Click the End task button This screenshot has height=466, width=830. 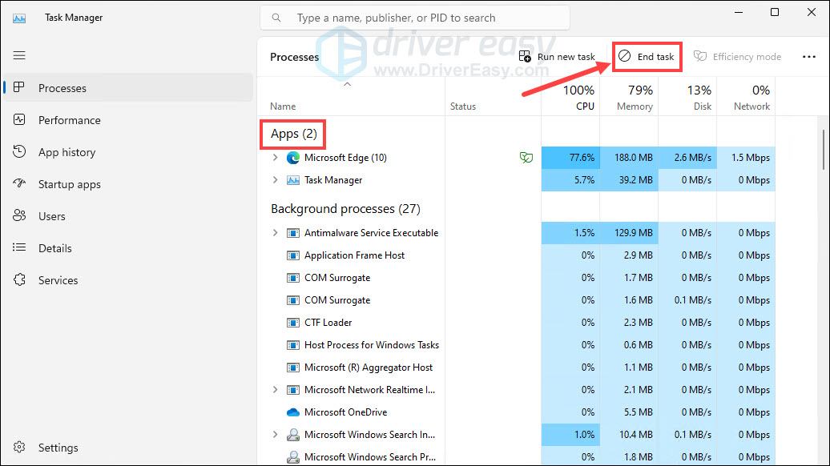tap(647, 56)
